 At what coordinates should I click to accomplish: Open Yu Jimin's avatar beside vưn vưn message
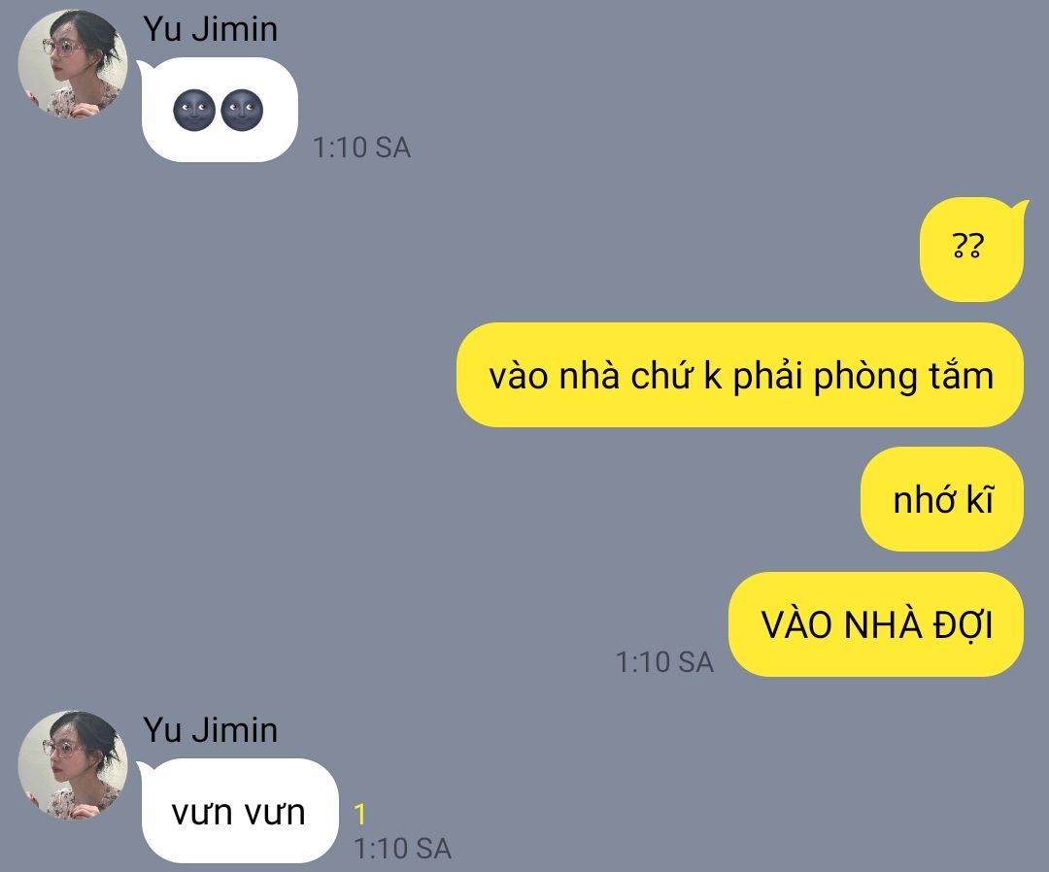[72, 765]
